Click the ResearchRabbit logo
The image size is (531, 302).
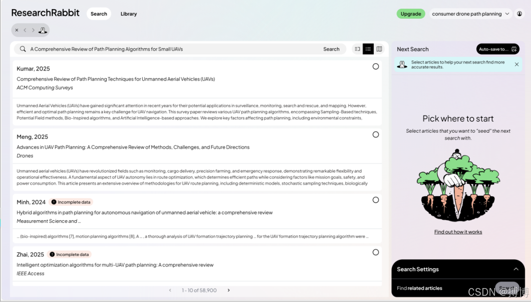click(45, 13)
